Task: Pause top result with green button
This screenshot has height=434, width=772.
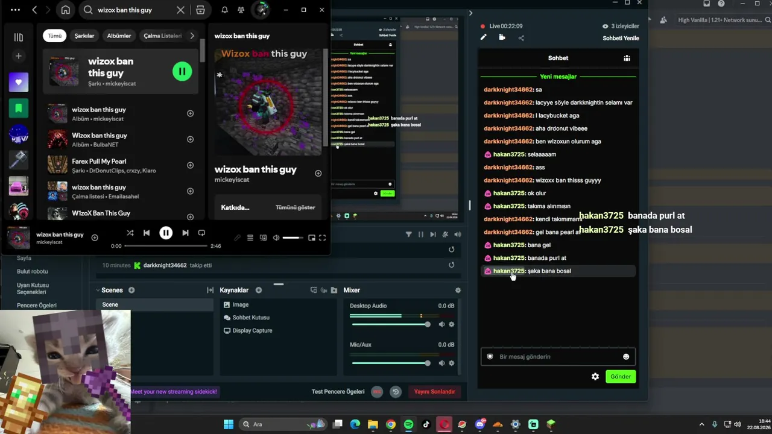Action: tap(182, 71)
